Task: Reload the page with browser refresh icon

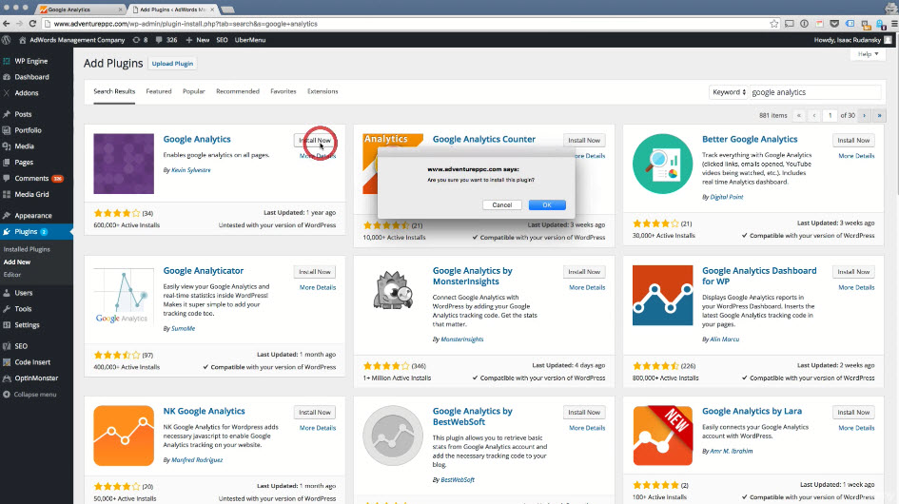Action: [33, 23]
